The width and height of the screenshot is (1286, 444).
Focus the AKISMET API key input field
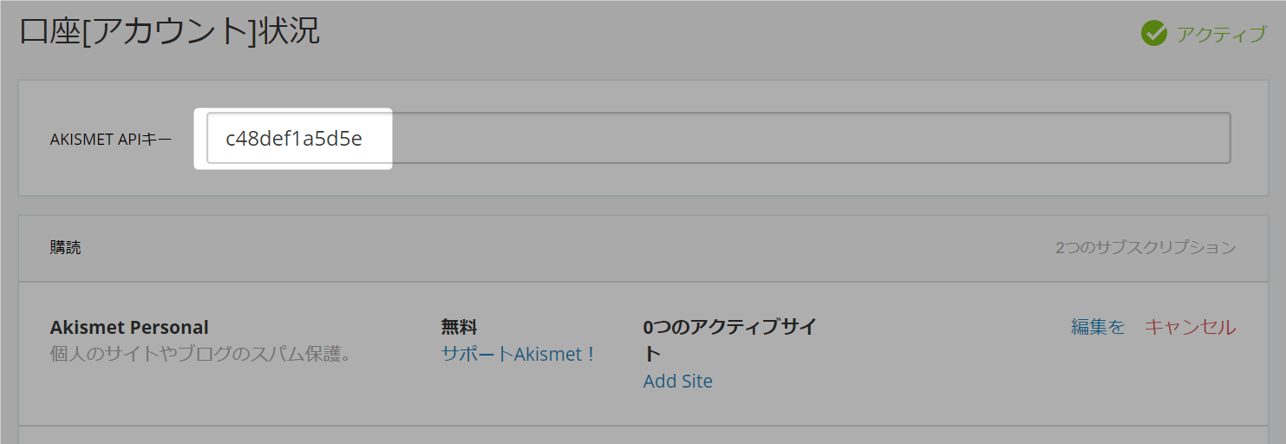click(x=719, y=138)
